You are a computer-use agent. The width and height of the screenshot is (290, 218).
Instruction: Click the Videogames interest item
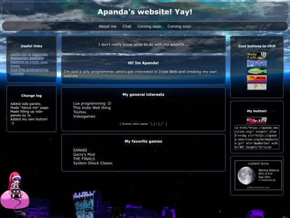click(x=84, y=116)
